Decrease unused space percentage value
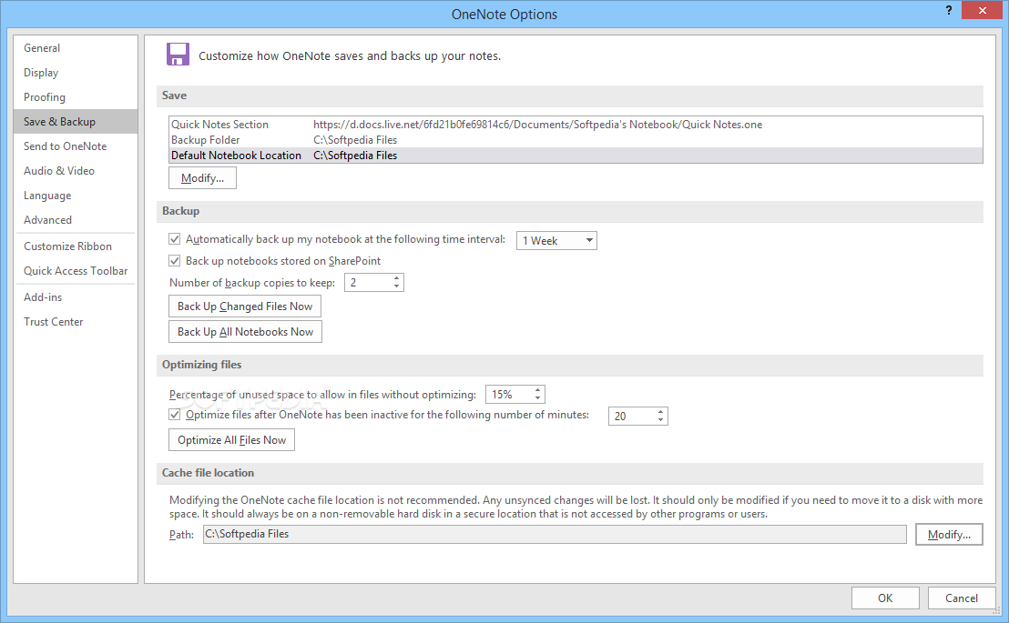1009x623 pixels. coord(538,398)
